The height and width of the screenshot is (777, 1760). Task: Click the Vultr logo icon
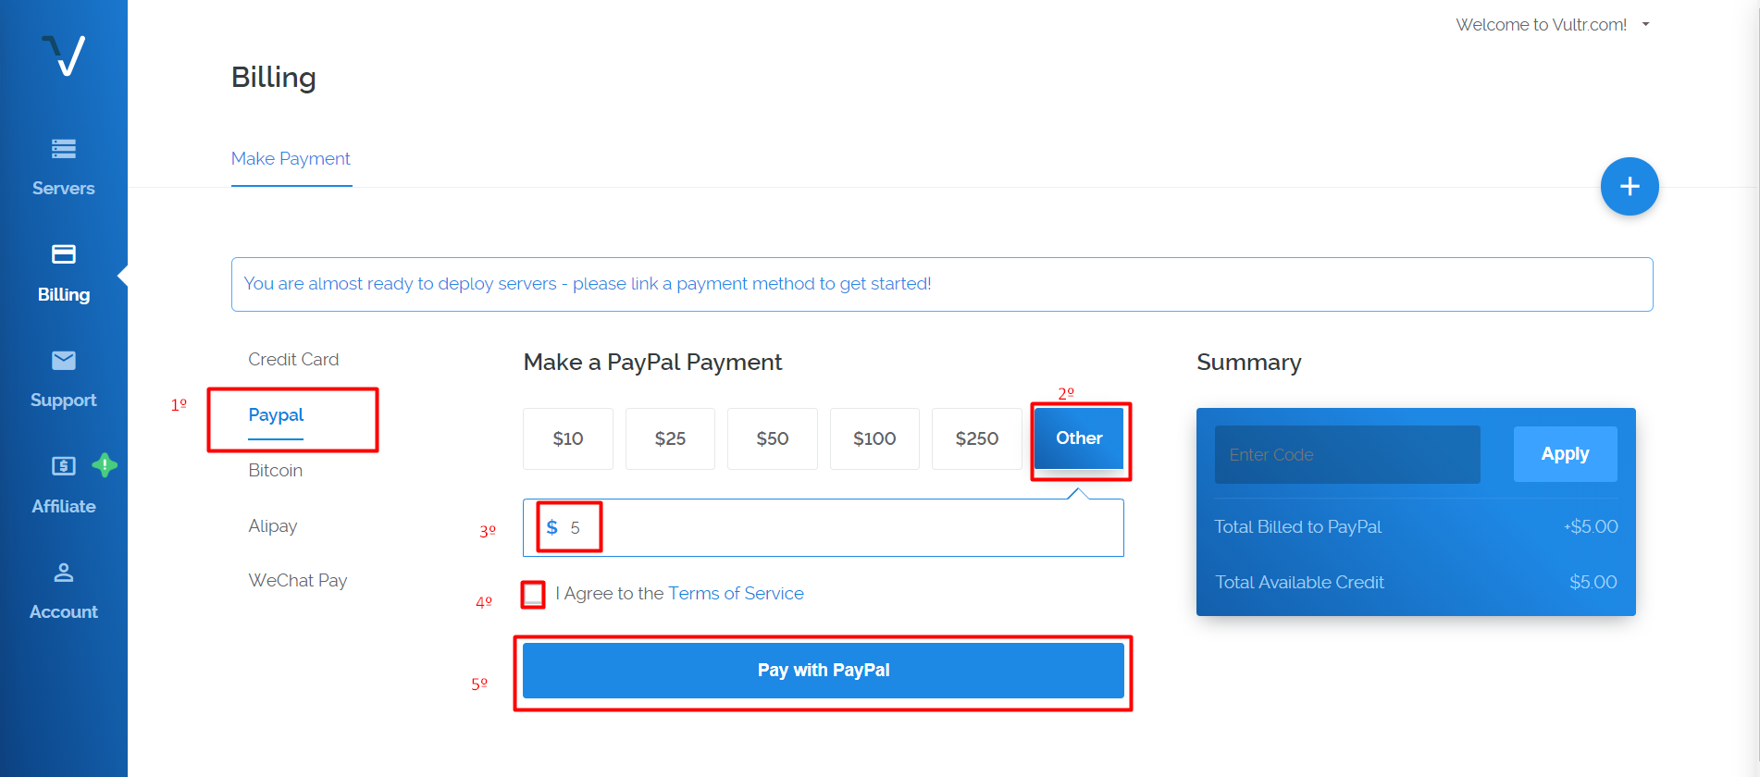coord(64,55)
